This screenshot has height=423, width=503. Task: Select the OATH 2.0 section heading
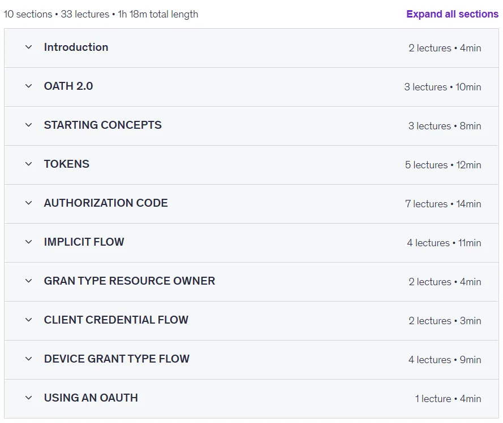click(68, 86)
